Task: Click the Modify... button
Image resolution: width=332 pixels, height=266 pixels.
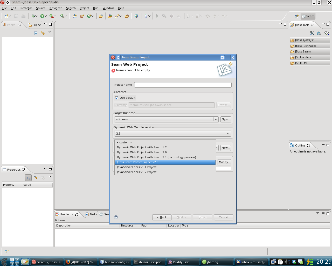Action: coord(224,162)
